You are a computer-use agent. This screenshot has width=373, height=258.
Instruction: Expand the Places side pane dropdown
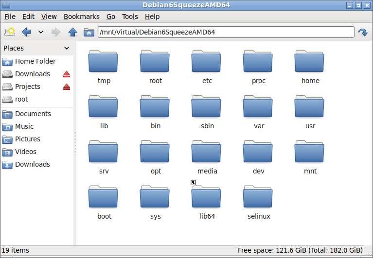tap(67, 48)
